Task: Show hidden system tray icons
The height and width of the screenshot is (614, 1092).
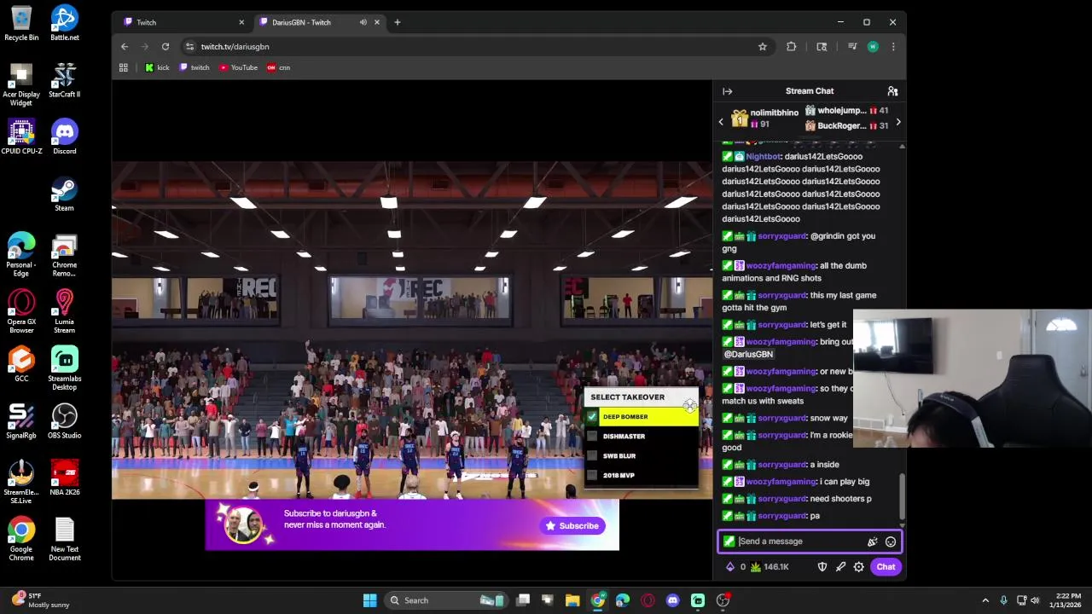Action: tap(985, 600)
